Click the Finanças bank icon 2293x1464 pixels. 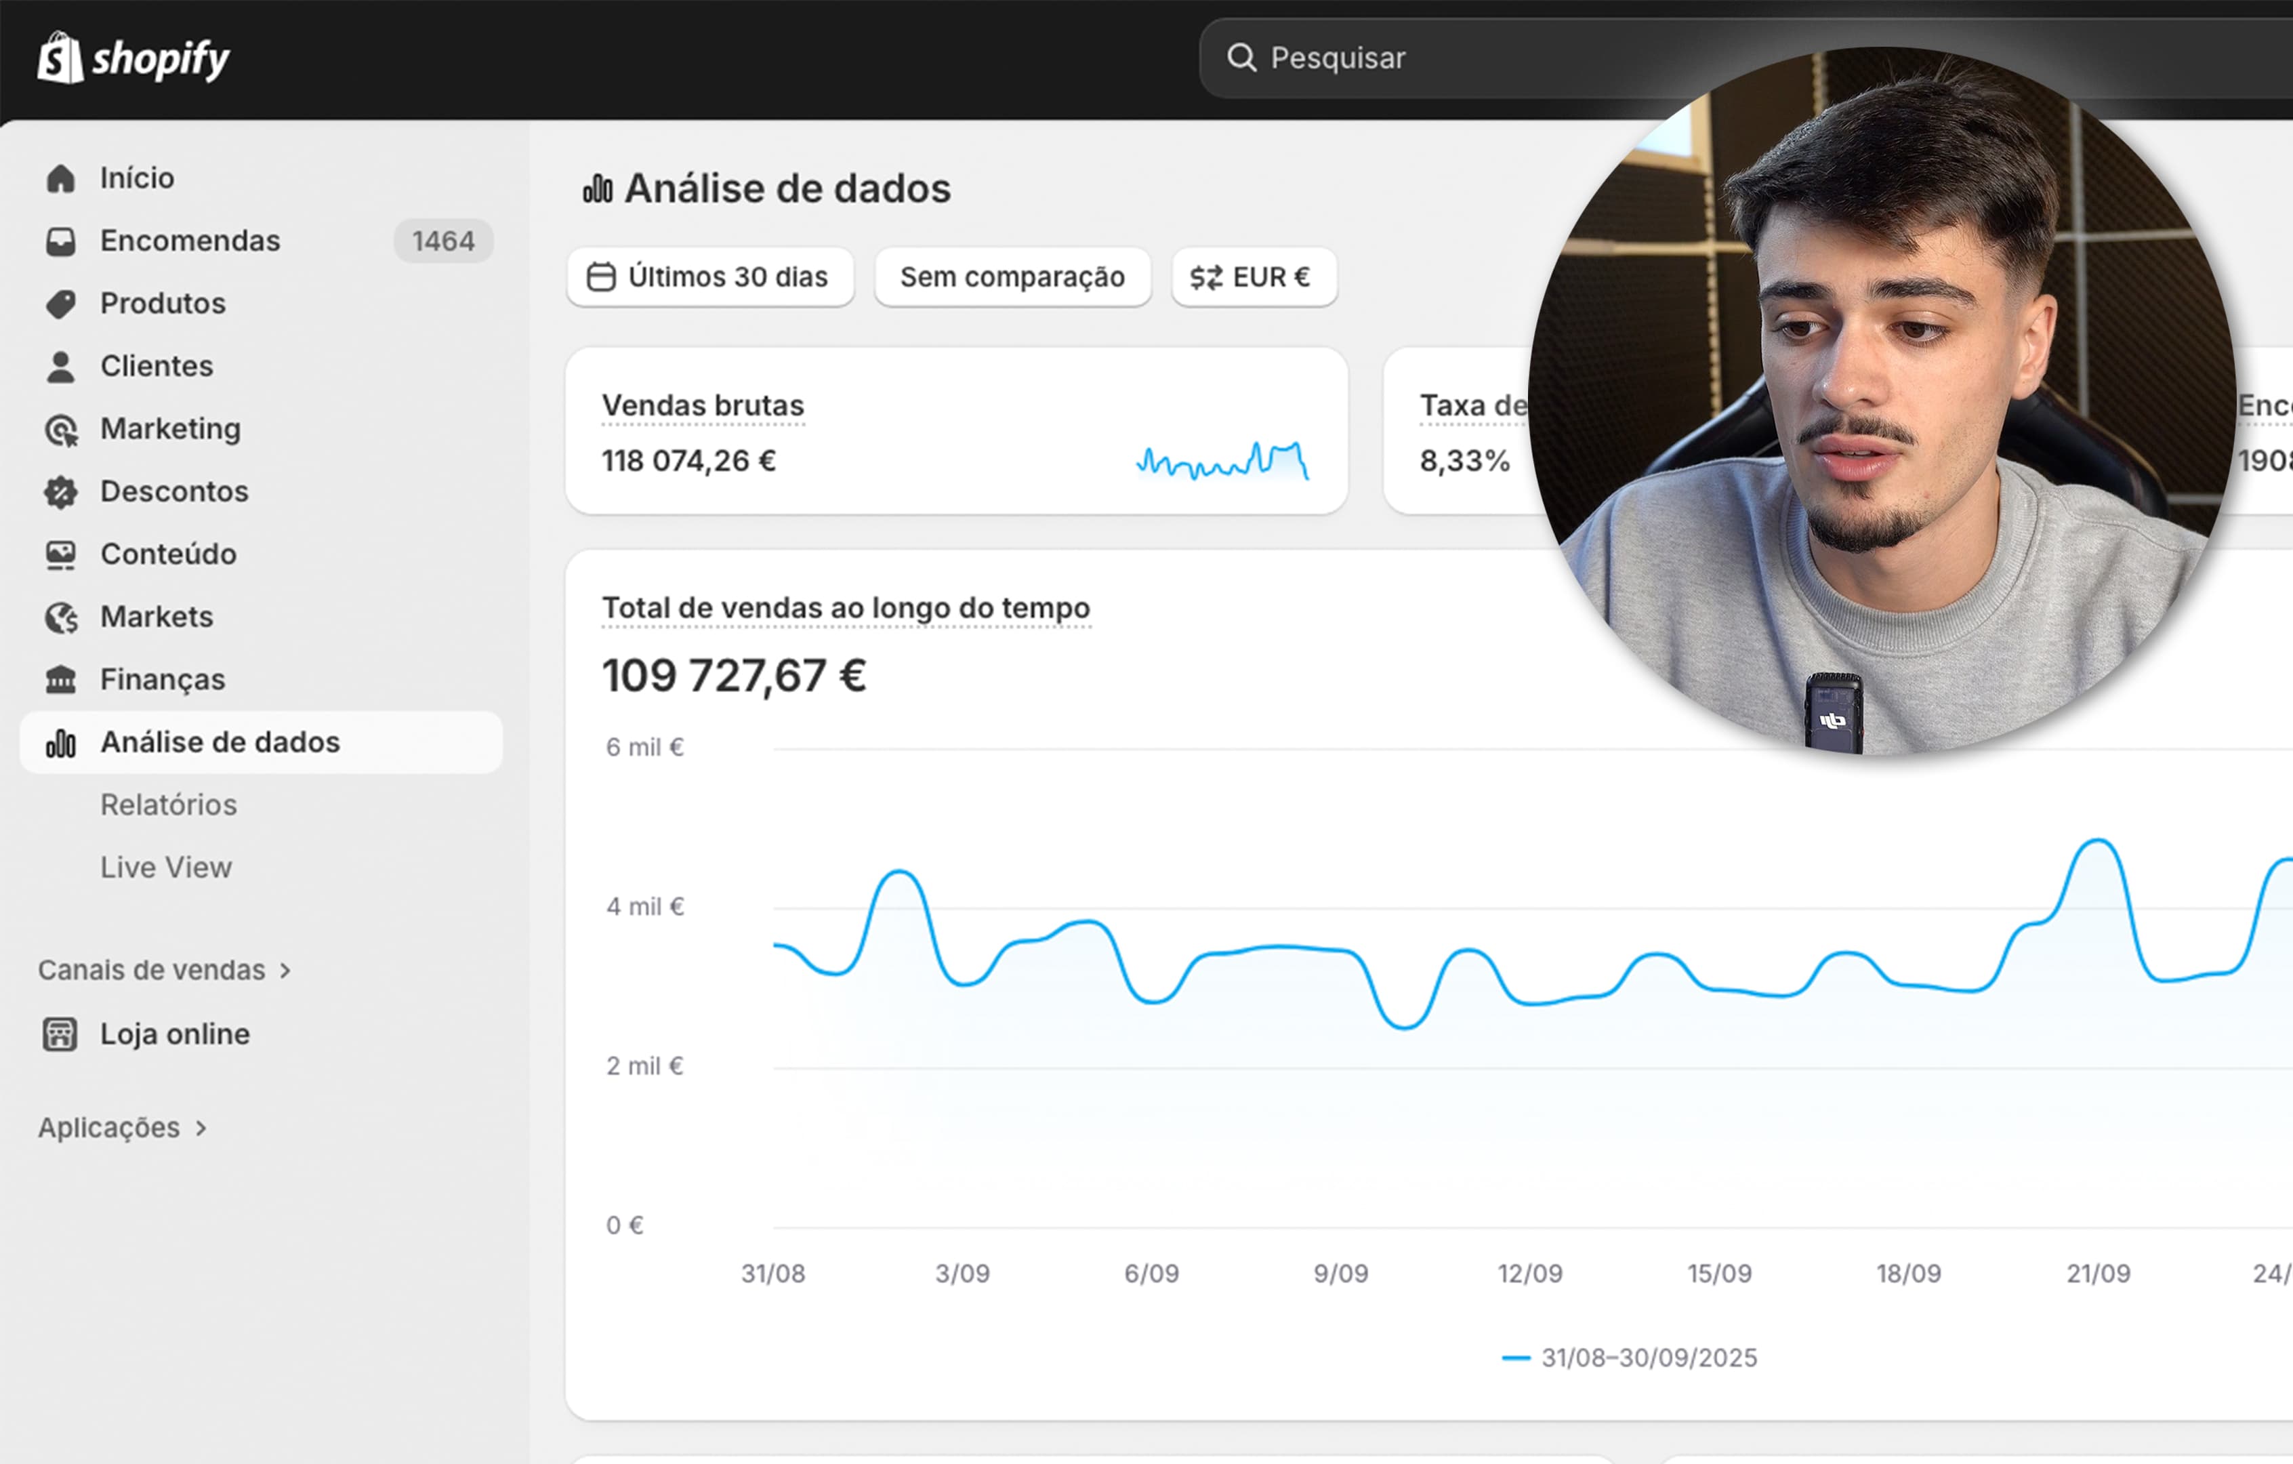[61, 679]
